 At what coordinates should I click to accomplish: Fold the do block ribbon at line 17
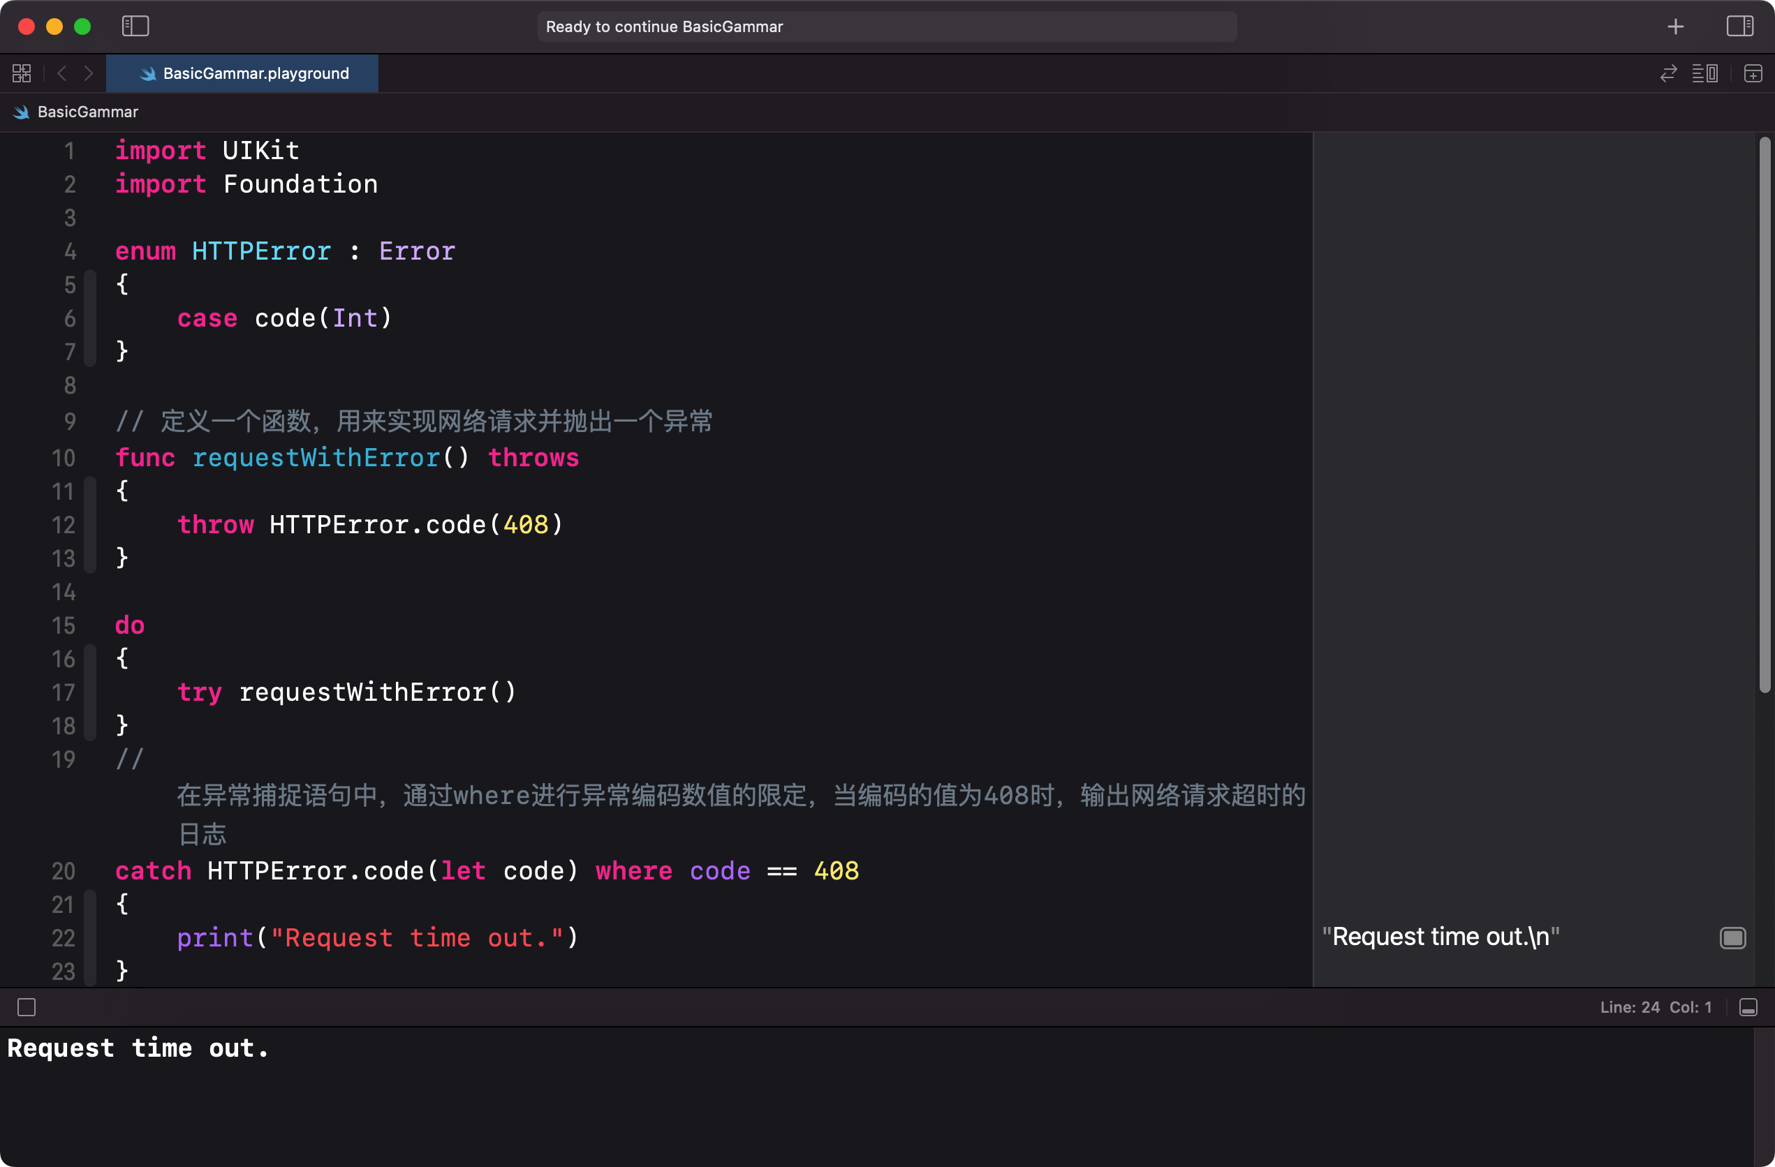pos(90,692)
